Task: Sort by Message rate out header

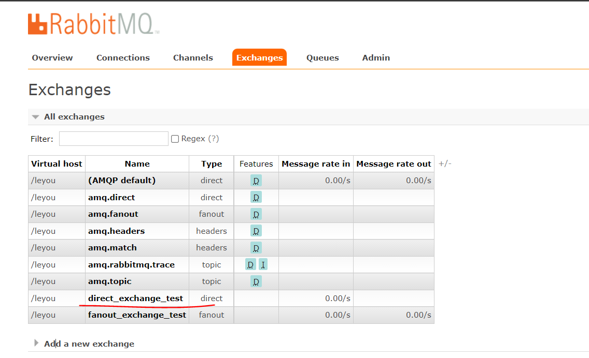Action: pos(394,164)
